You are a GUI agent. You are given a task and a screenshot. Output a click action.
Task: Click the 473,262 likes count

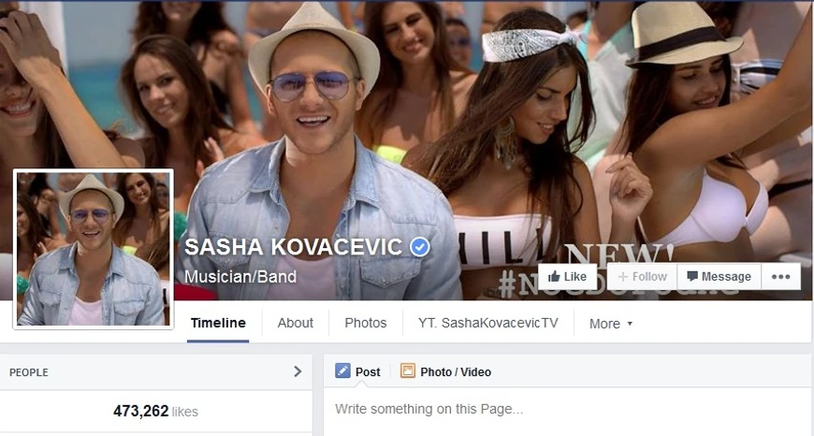[x=155, y=411]
